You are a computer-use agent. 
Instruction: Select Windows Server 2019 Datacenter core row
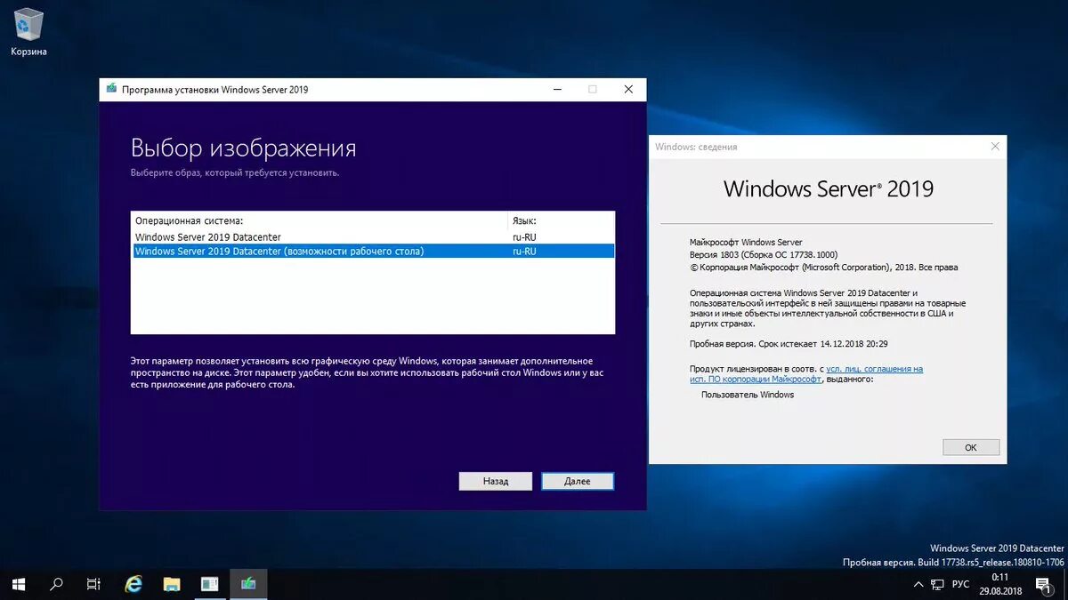coord(372,237)
